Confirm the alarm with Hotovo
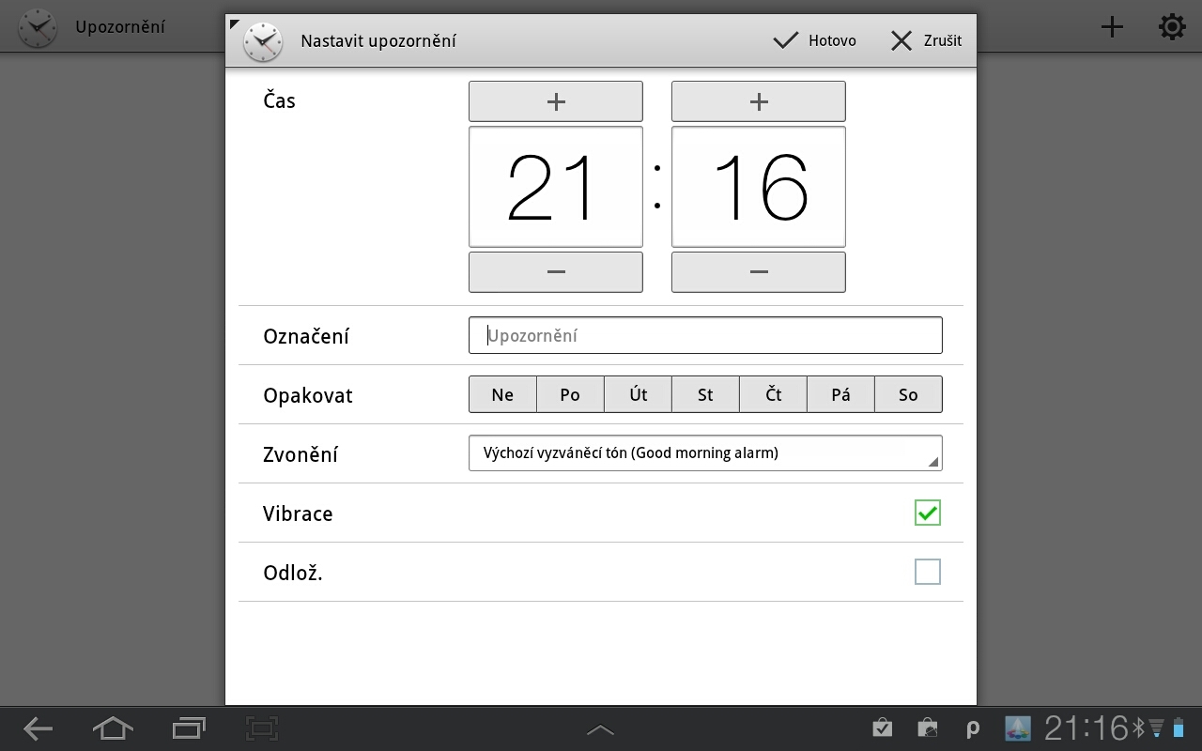The image size is (1202, 751). click(813, 40)
